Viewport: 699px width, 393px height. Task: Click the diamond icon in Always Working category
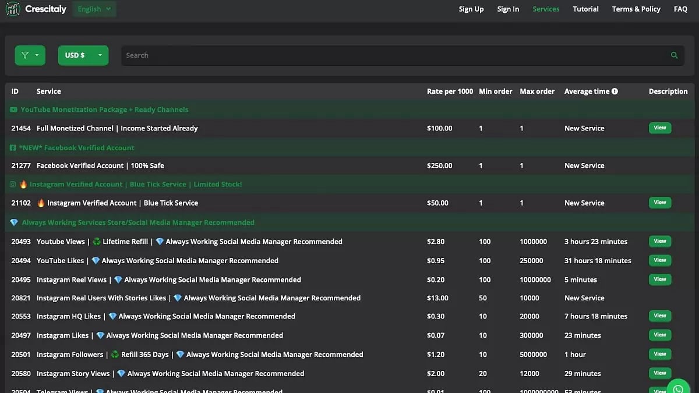pos(14,222)
